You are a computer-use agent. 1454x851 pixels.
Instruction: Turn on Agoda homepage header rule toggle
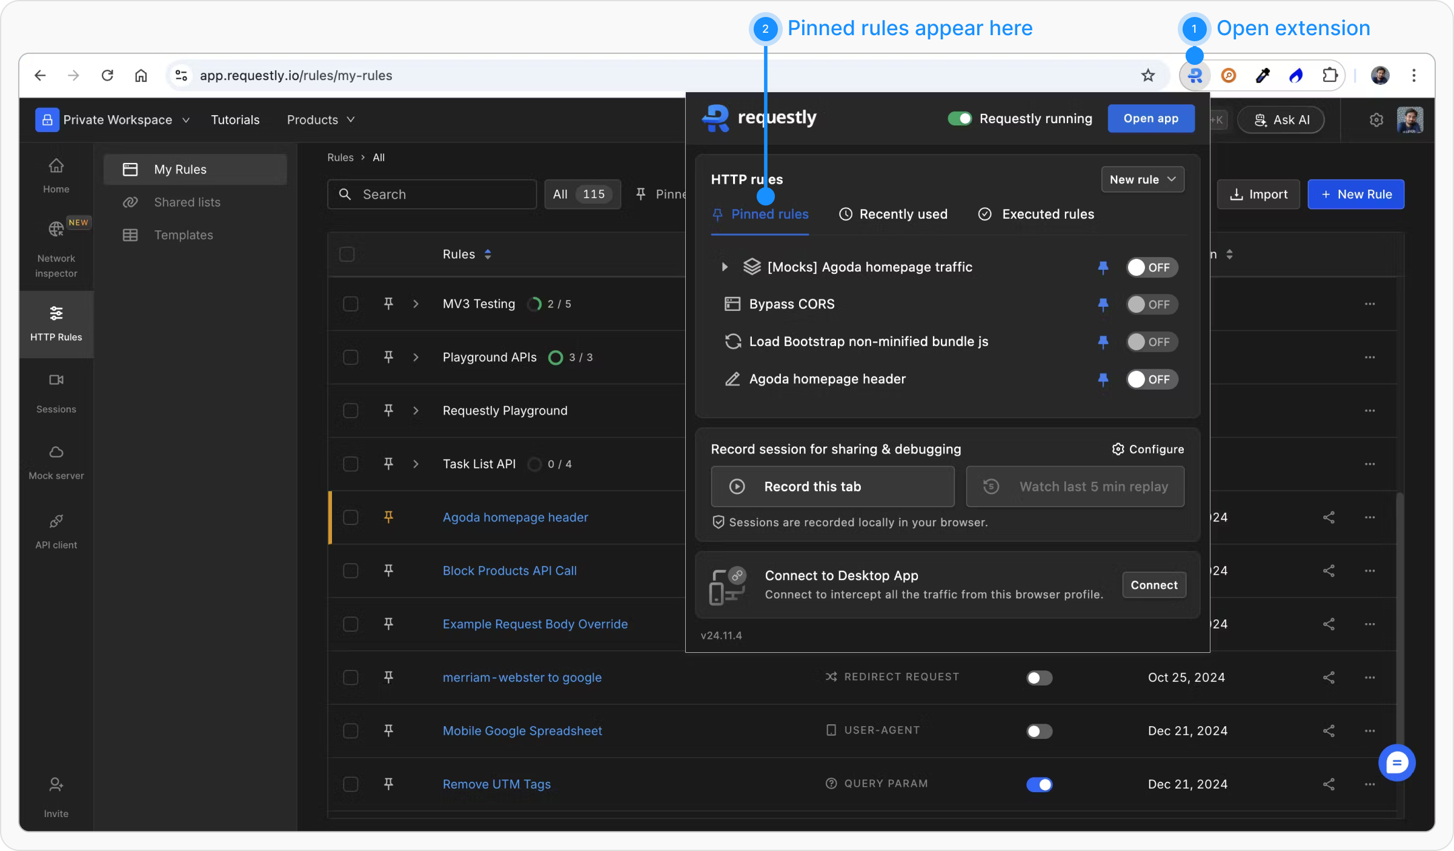pos(1151,379)
